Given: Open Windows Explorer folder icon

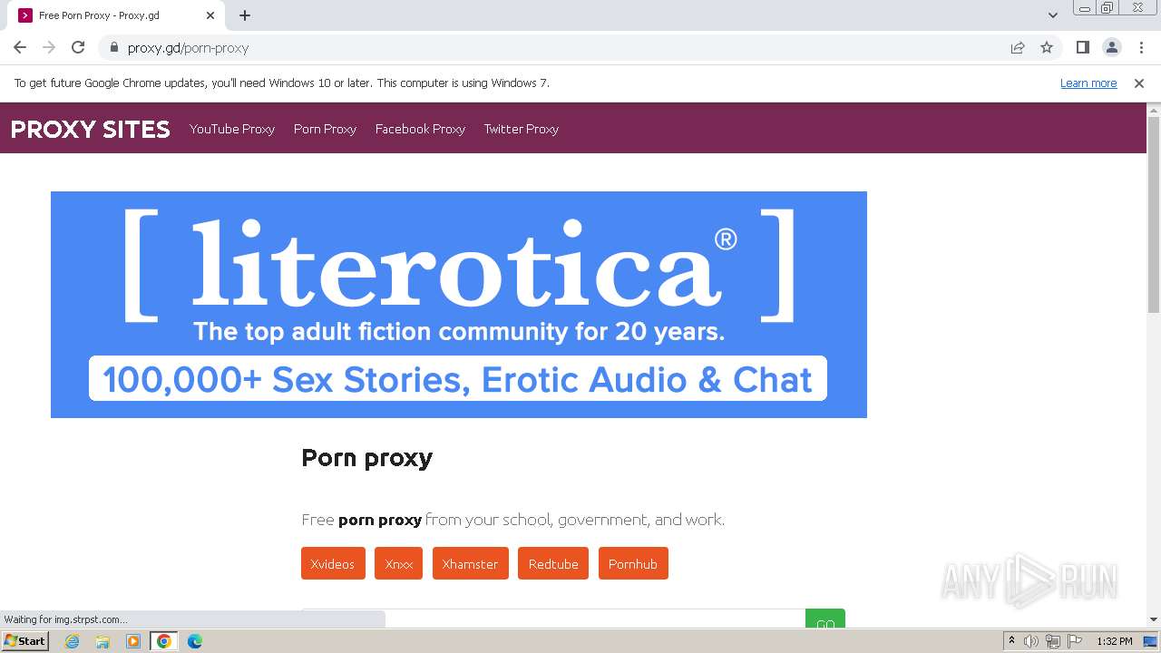Looking at the screenshot, I should (x=102, y=641).
